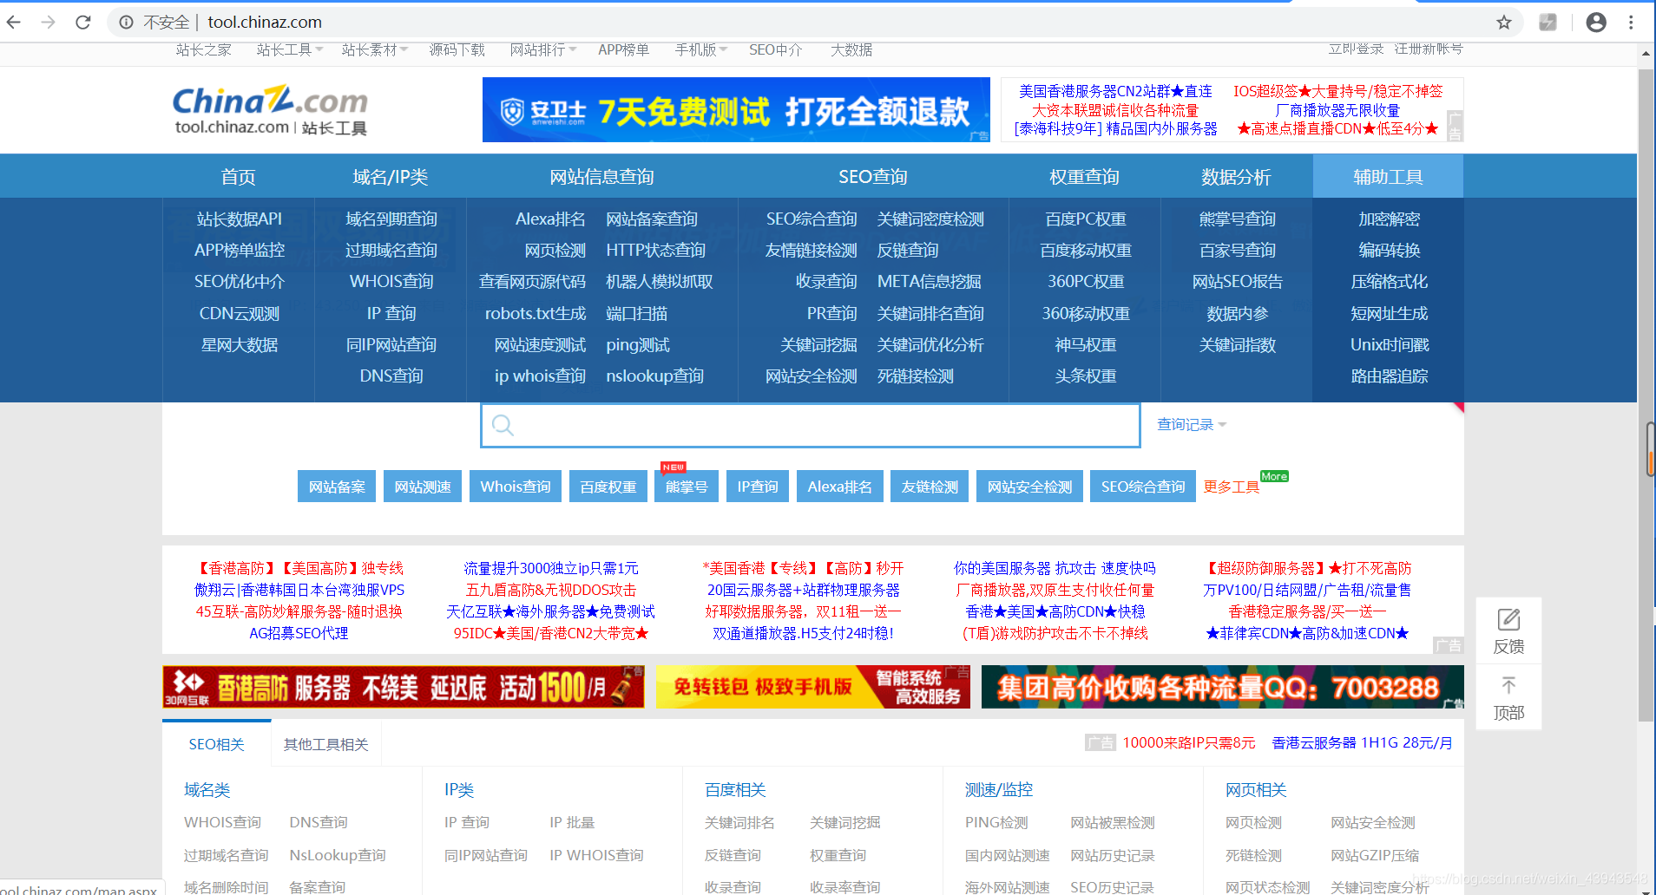Open 加密解密 in the dropdown menu
The width and height of the screenshot is (1656, 895).
[1390, 219]
